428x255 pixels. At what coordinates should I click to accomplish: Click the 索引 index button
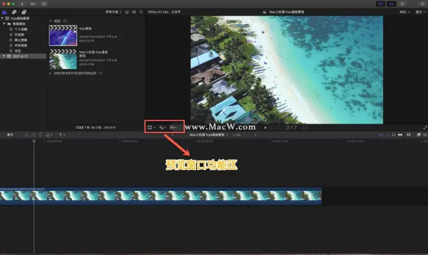click(10, 135)
